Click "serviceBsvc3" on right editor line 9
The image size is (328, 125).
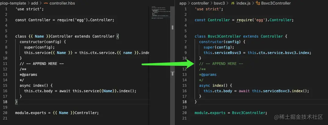pyautogui.click(x=228, y=52)
